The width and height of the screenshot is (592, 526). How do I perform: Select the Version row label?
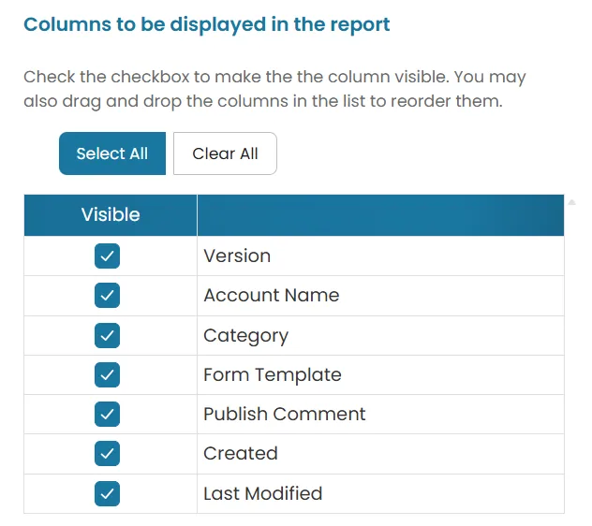coord(237,256)
